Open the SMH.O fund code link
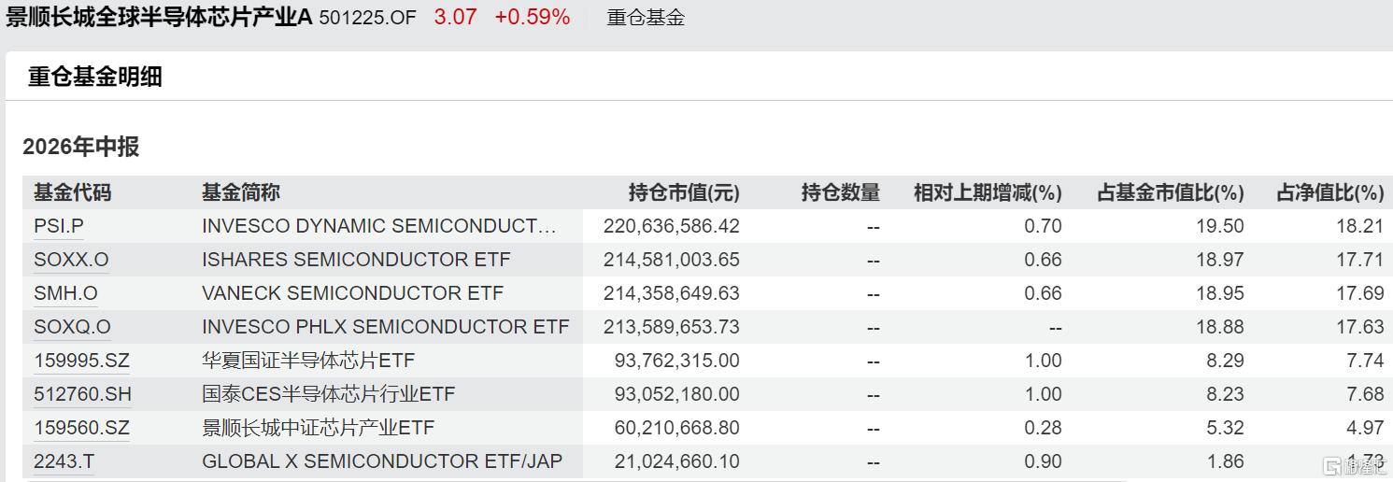The image size is (1393, 482). coord(65,293)
